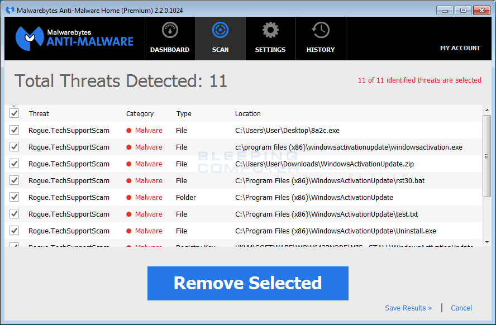Click the Cancel link
Viewport: 496px width, 325px height.
tap(461, 308)
